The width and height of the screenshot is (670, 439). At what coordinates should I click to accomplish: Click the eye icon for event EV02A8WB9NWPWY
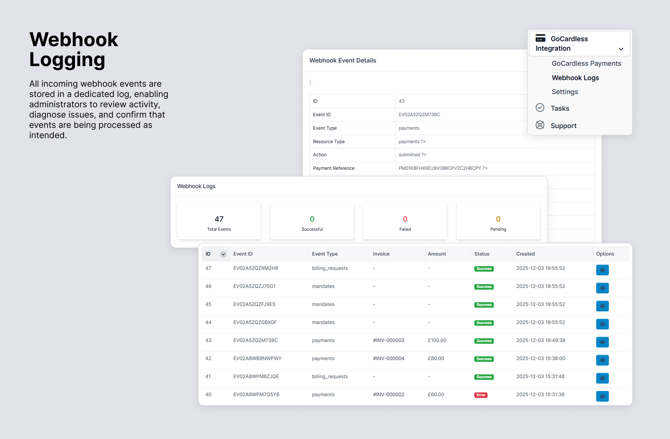coord(602,360)
